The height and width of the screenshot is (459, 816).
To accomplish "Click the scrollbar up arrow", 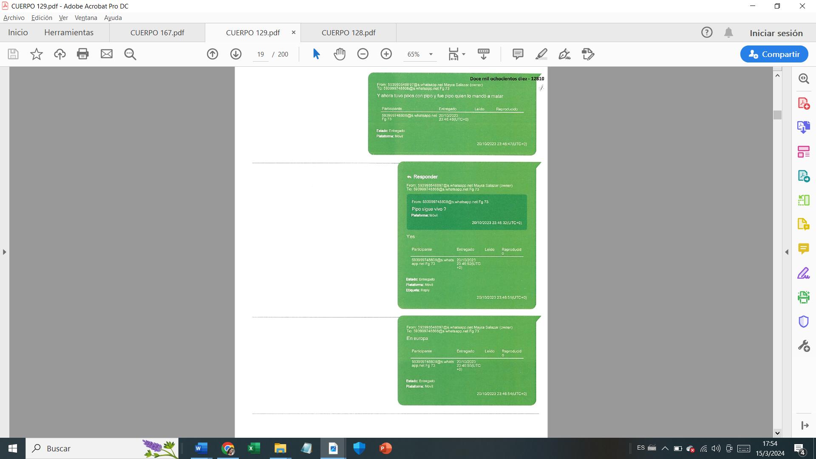I will click(778, 75).
